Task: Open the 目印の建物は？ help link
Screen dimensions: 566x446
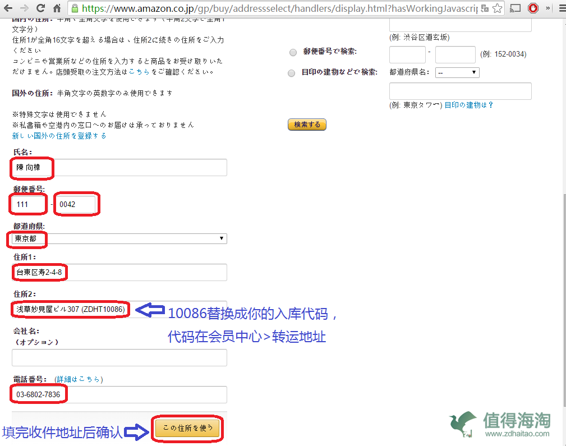Action: [468, 105]
